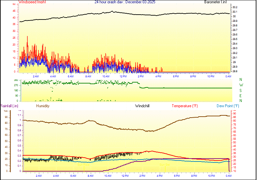Click 10 PM tick on bottom temperature graph
Screen dimensions: 260x180
coord(211,176)
